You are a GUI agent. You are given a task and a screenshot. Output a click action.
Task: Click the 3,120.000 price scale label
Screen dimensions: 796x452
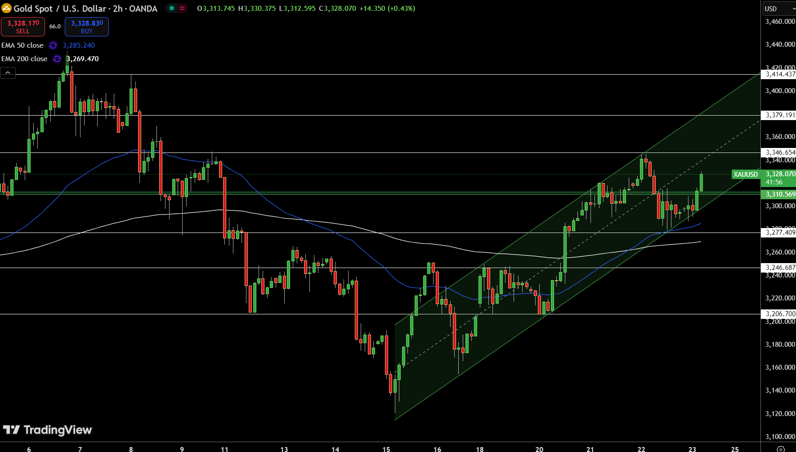click(x=780, y=414)
